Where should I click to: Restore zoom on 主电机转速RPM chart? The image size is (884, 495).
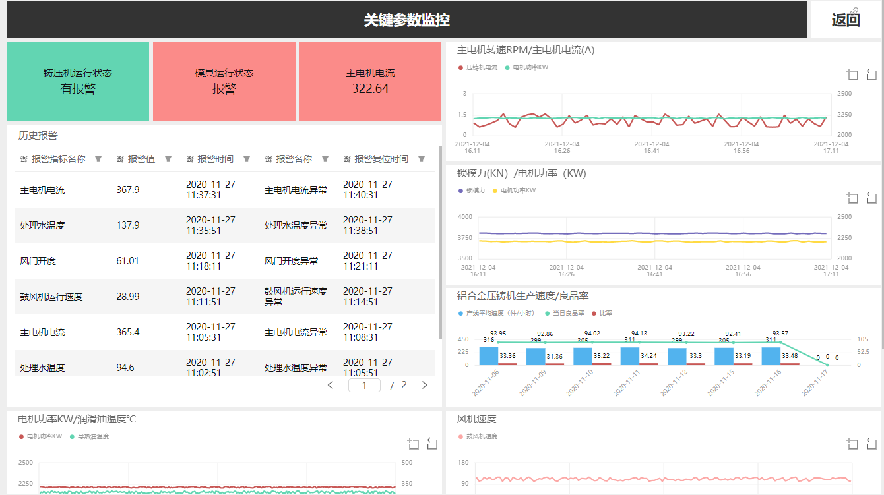(871, 74)
